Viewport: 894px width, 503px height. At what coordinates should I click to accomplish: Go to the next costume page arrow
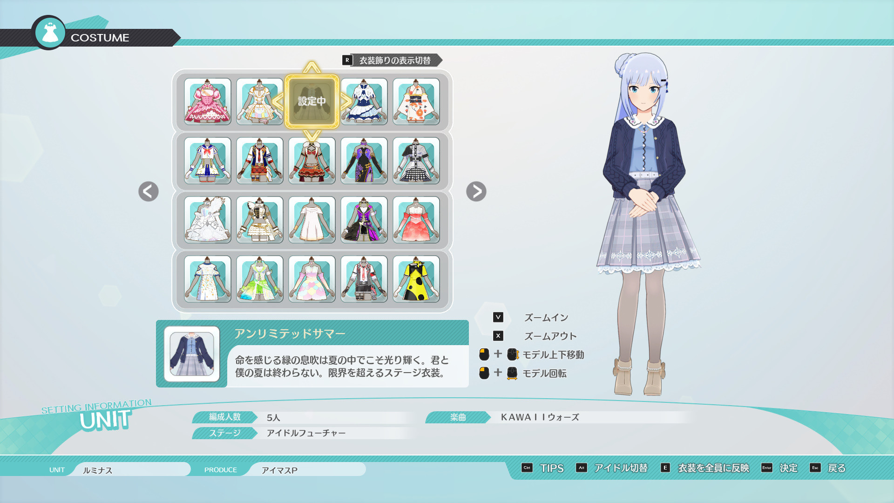pos(476,191)
